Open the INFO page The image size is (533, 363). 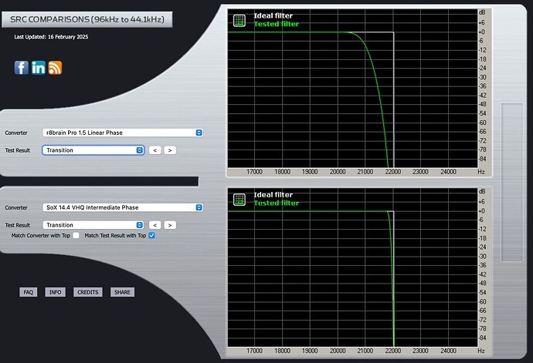(55, 292)
